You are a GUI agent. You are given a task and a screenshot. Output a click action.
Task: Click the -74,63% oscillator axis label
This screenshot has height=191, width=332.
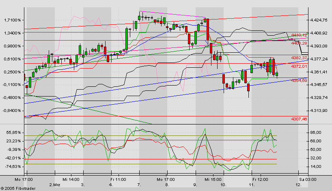coord(13,166)
